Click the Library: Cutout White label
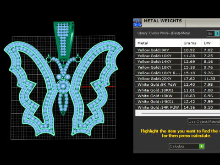Screen dimensions: 220x165 click(x=164, y=33)
